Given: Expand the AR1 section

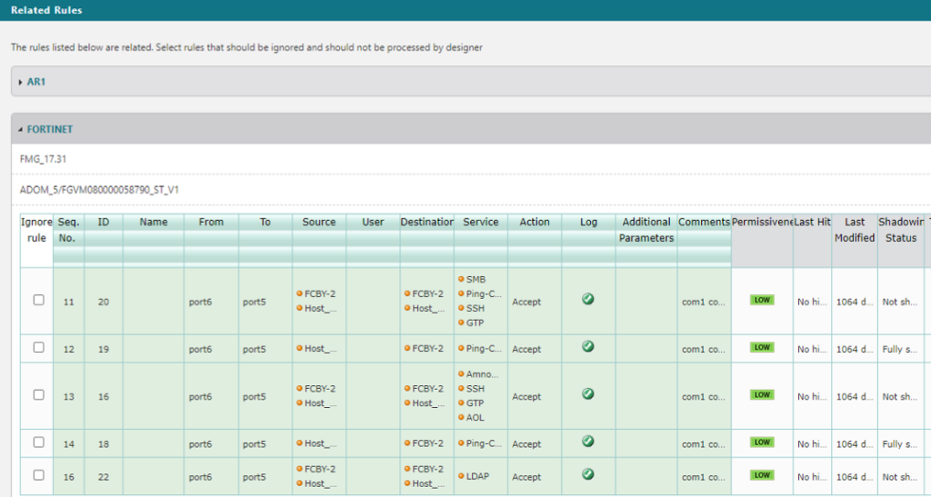Looking at the screenshot, I should click(x=35, y=82).
